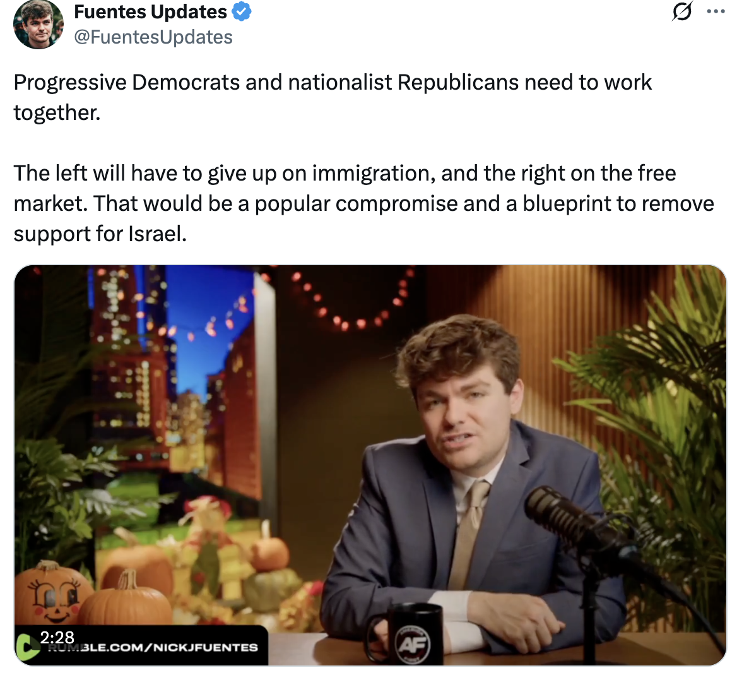
Task: Click the "Fuentes Updates" display name
Action: pos(150,12)
